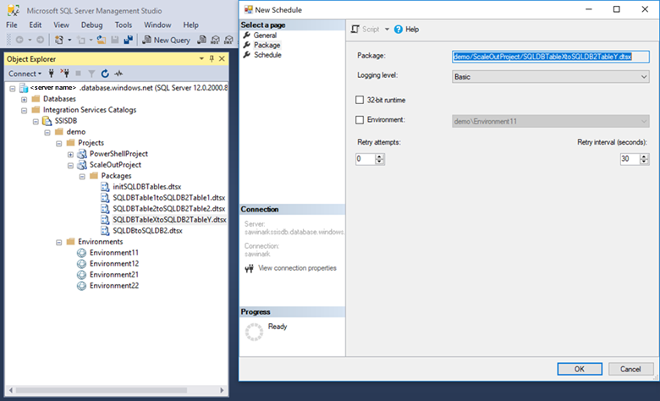Open the Edit menu
The width and height of the screenshot is (660, 401).
(36, 25)
